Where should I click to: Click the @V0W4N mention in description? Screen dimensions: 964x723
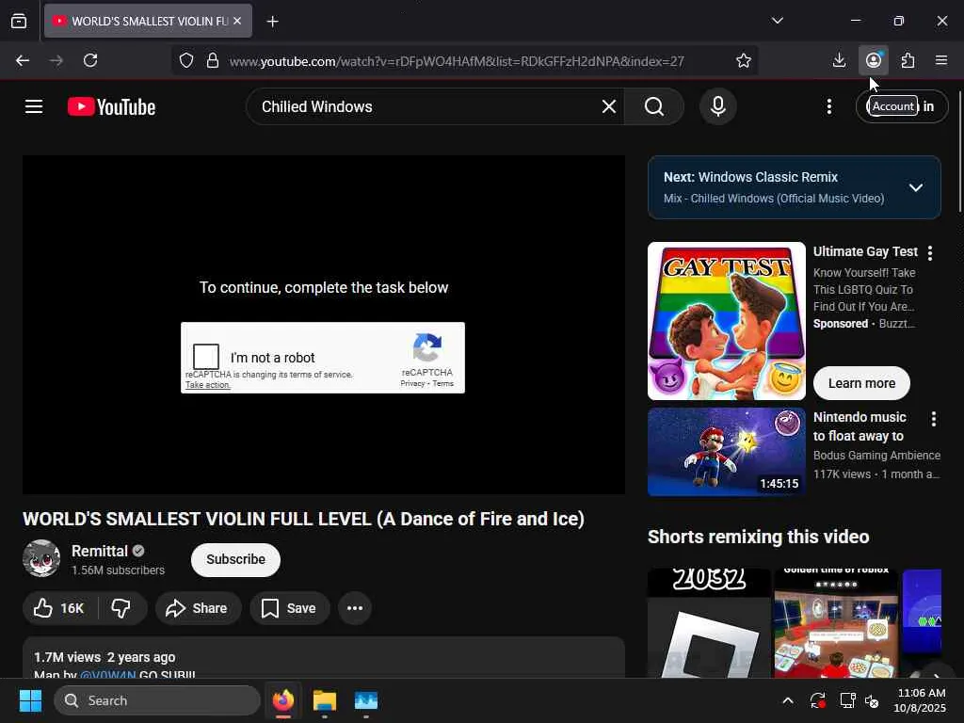tap(107, 674)
